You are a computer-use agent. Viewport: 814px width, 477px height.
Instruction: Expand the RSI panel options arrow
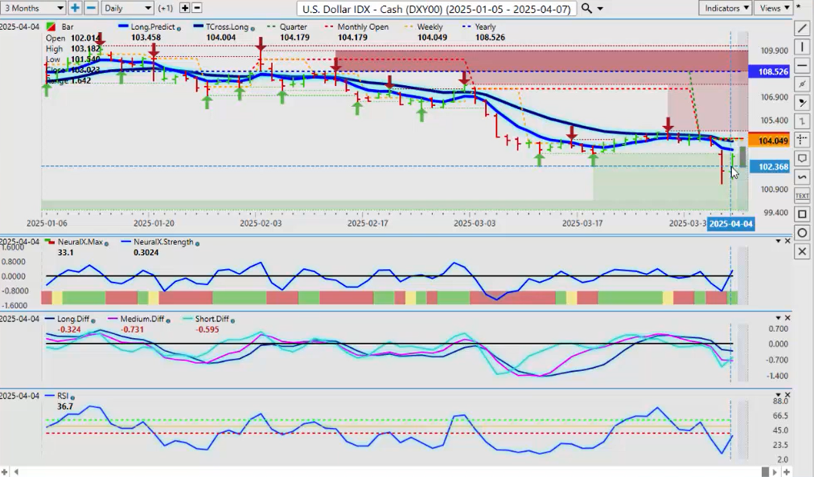pyautogui.click(x=777, y=396)
